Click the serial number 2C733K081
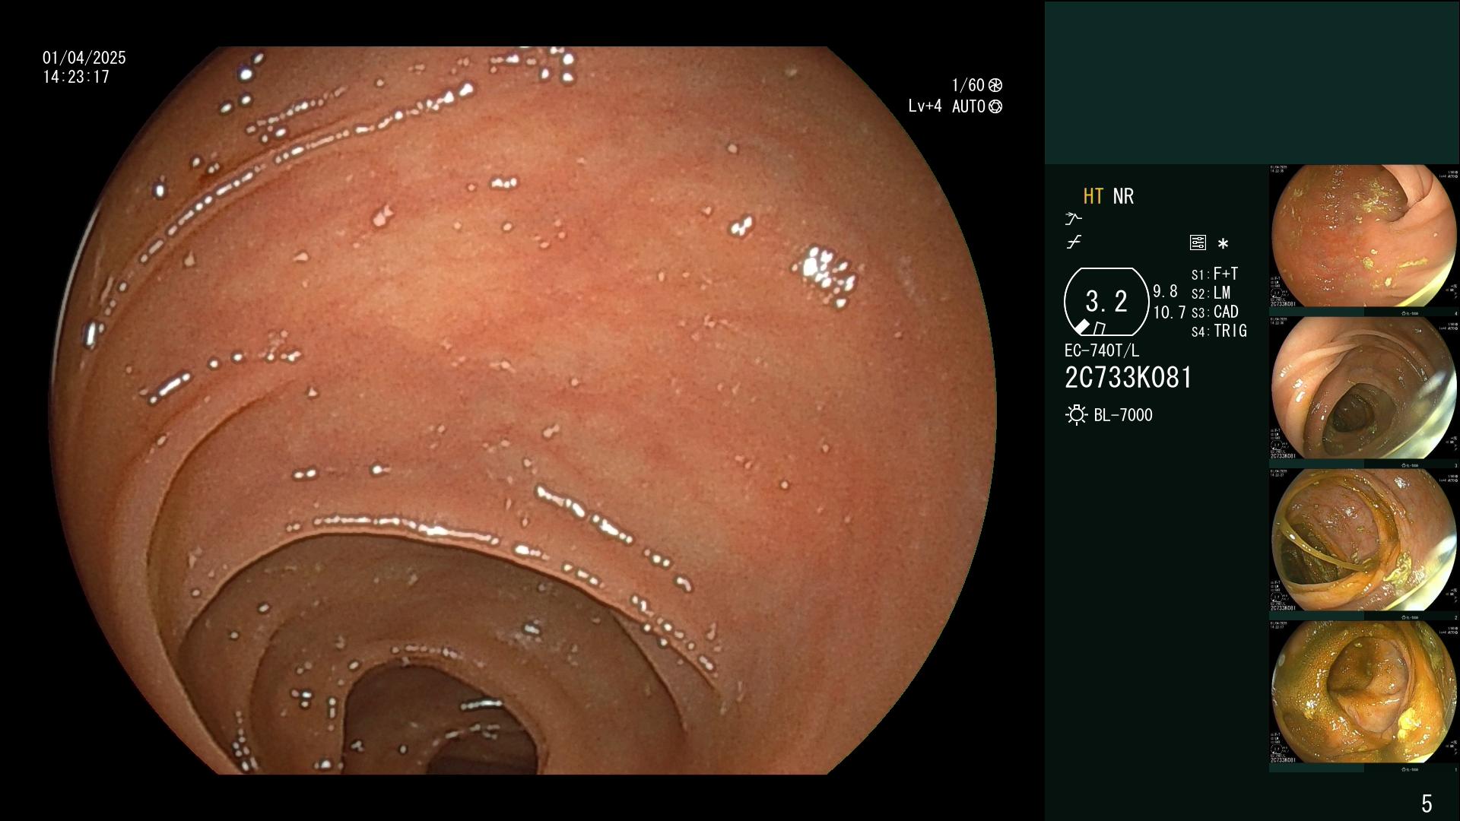This screenshot has height=821, width=1460. tap(1128, 378)
